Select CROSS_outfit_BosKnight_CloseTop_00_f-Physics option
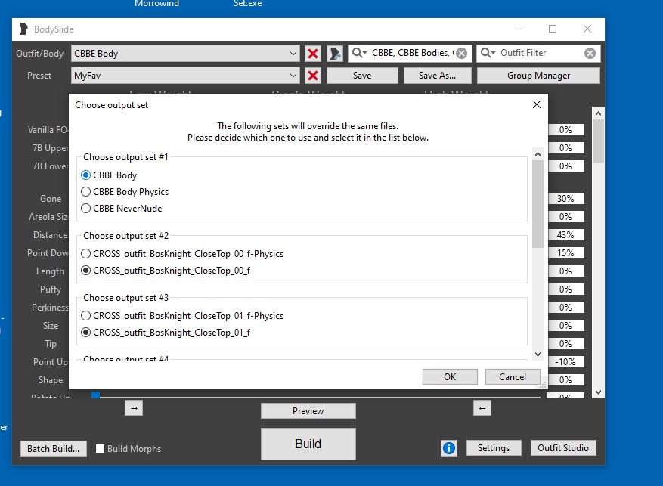 [86, 254]
